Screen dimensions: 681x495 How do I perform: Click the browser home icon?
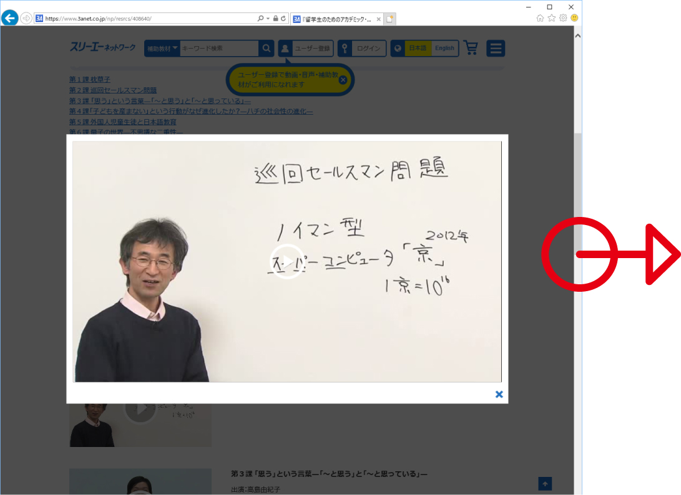(540, 18)
